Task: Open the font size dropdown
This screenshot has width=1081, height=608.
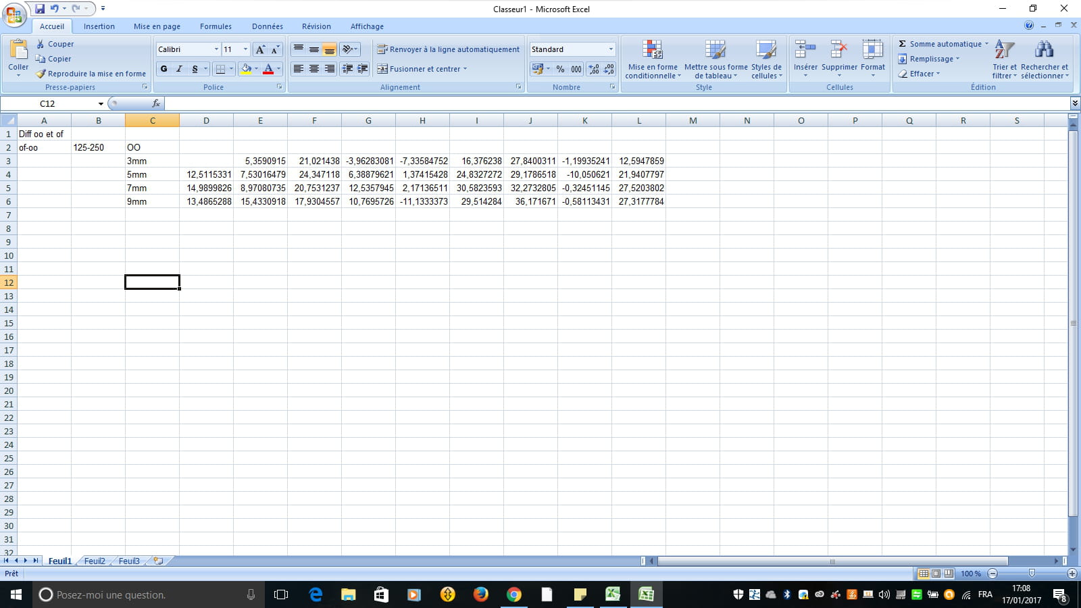Action: coord(245,49)
